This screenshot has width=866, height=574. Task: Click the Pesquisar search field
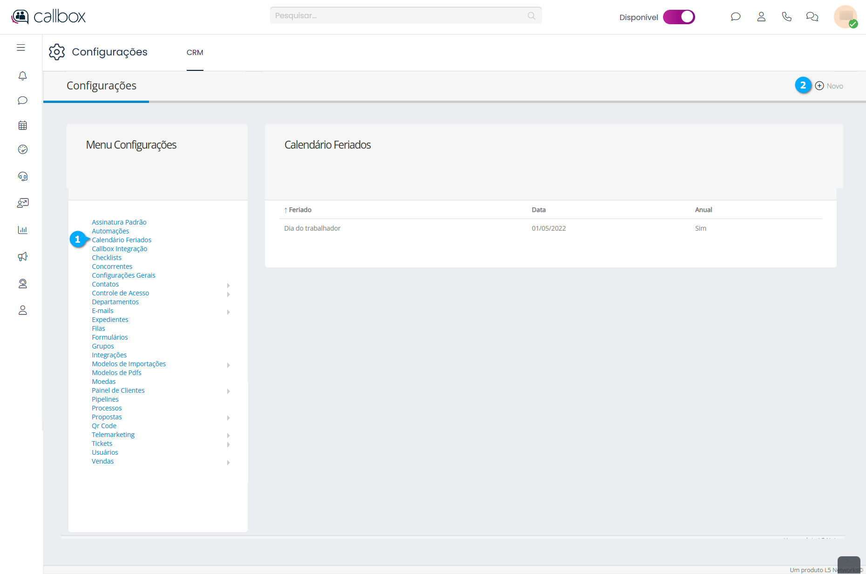[400, 16]
